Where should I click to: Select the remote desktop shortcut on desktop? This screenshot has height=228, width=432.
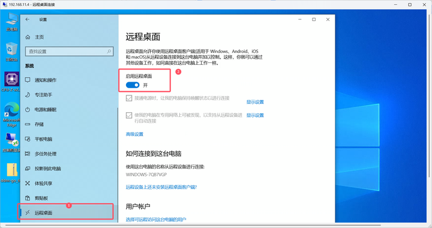[11, 143]
